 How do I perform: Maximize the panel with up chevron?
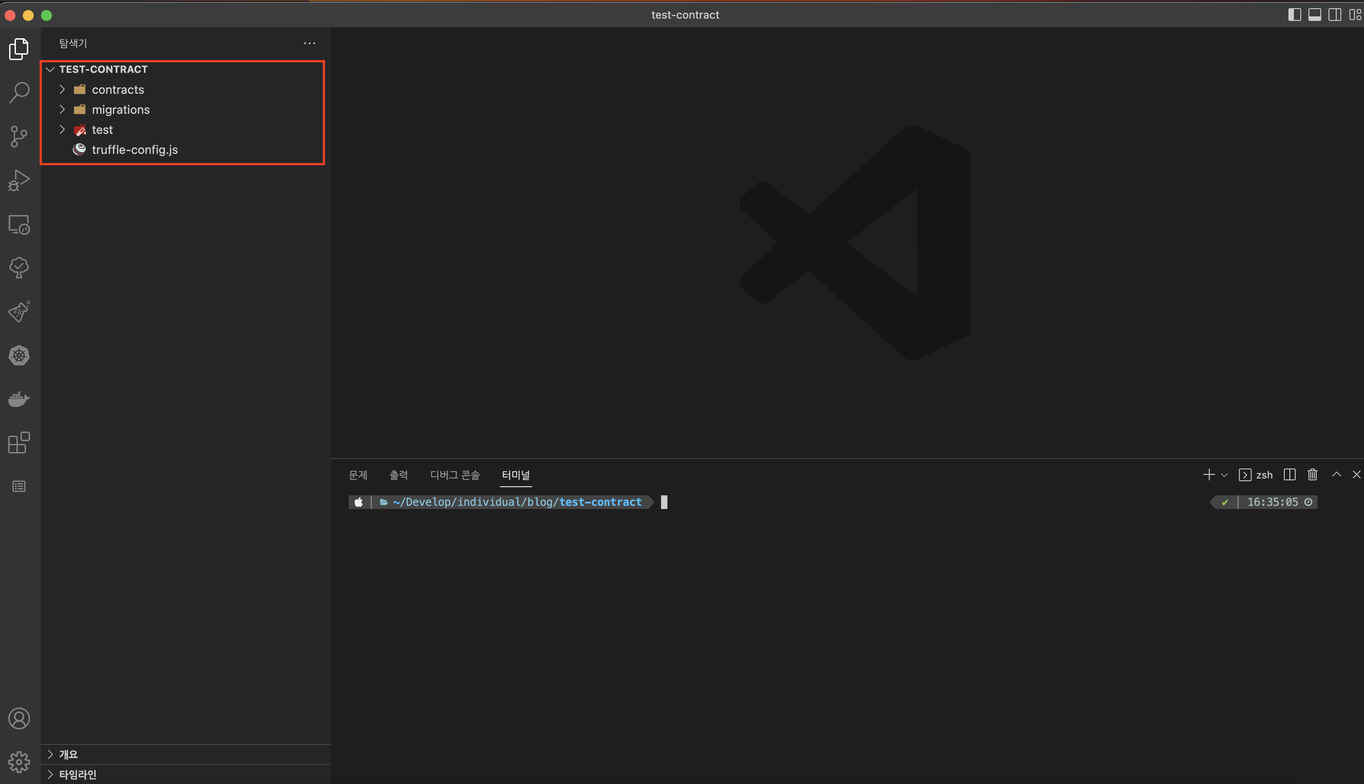(1337, 474)
